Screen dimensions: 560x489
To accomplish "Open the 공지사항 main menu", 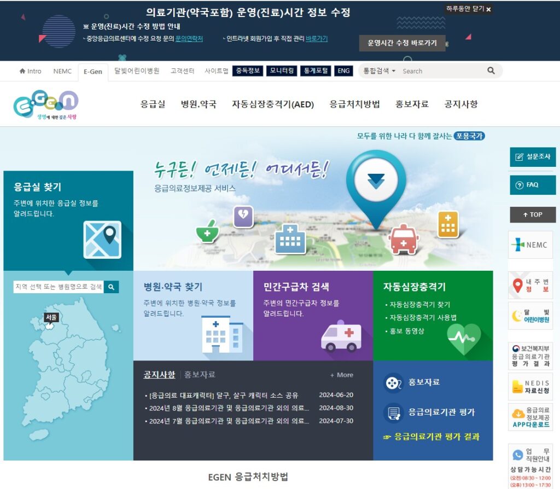I will pos(460,104).
